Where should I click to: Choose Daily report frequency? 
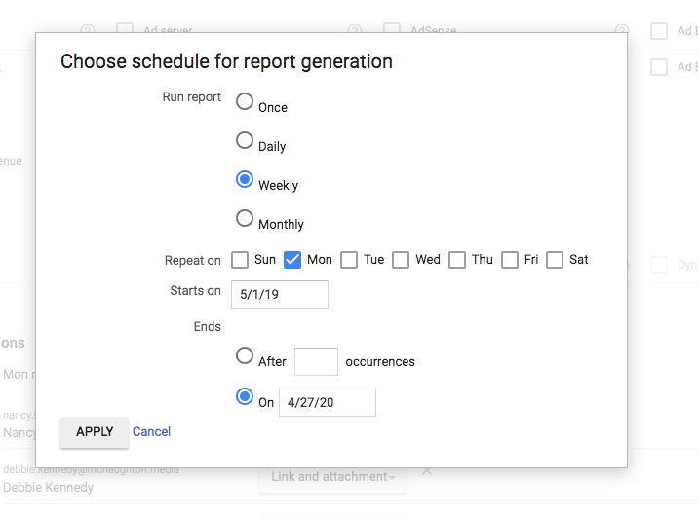(x=245, y=141)
